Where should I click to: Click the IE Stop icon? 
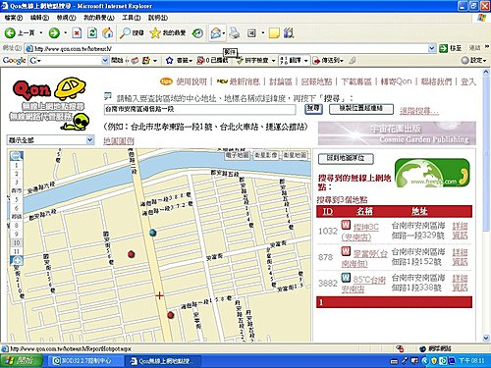point(77,32)
